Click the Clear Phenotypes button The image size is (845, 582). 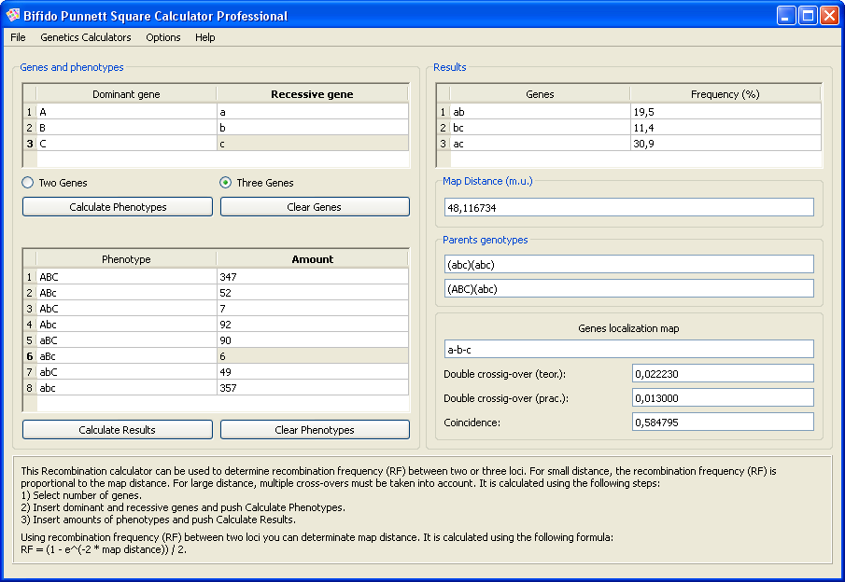pos(315,430)
